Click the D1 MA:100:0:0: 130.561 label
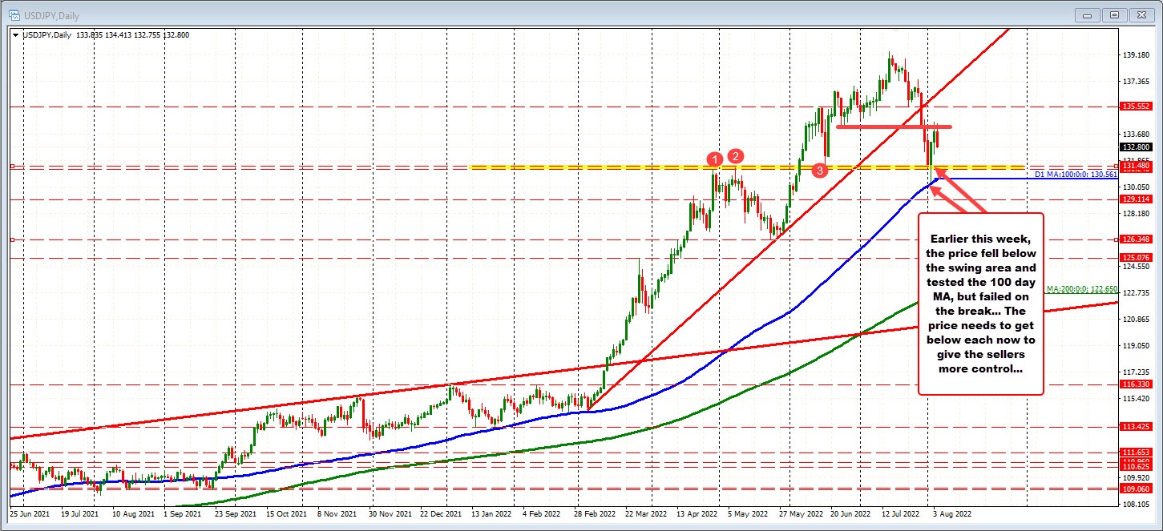This screenshot has height=531, width=1163. point(1076,174)
